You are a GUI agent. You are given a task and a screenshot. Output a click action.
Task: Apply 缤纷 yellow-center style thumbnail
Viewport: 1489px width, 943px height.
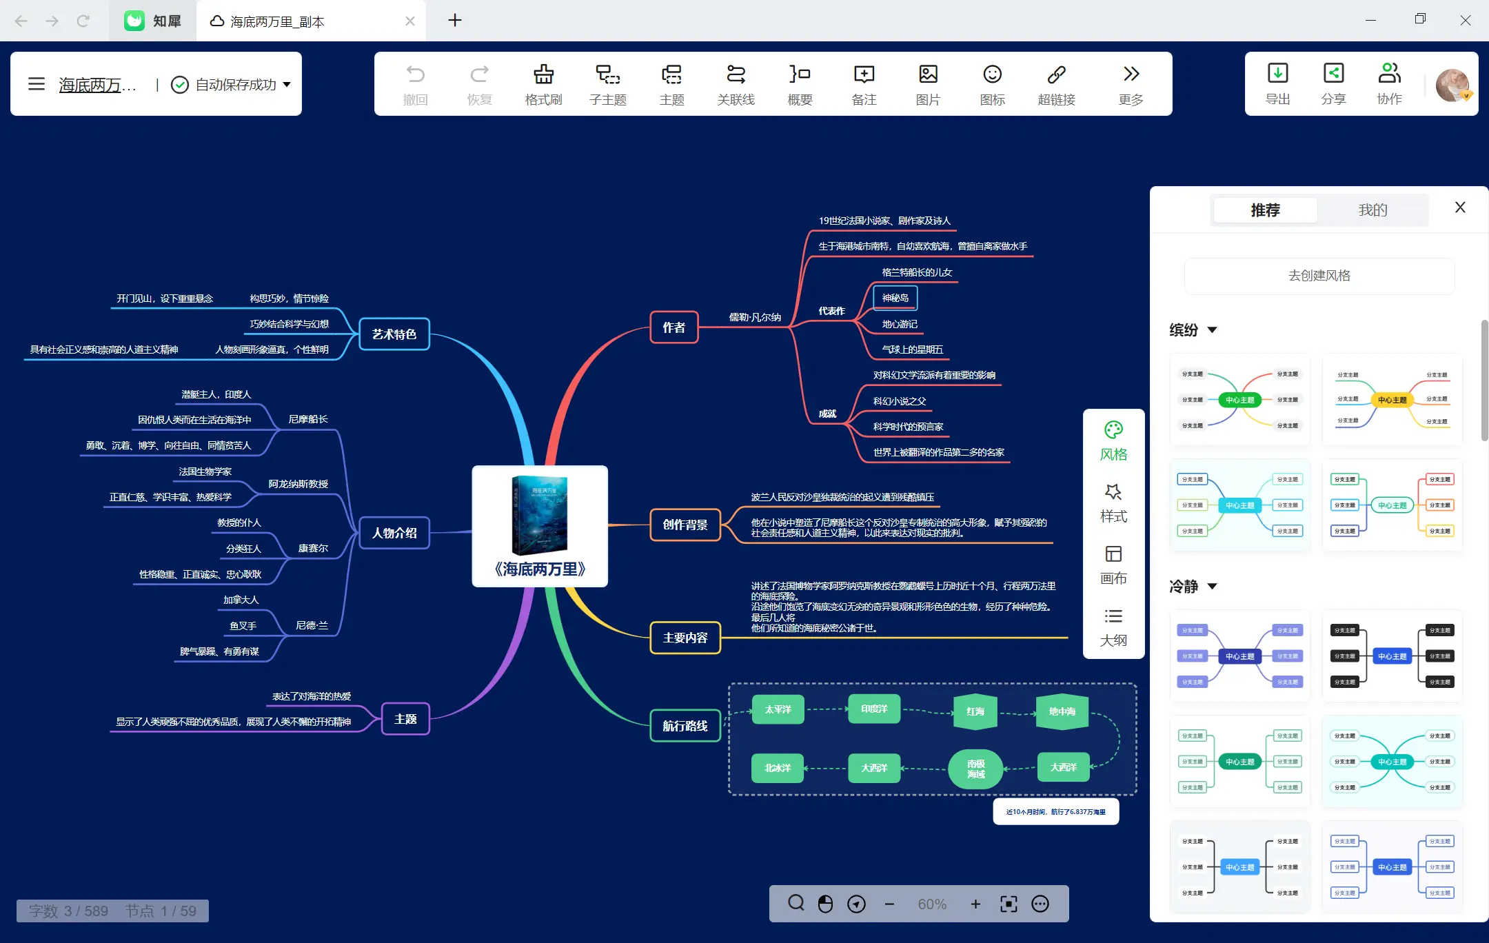(x=1392, y=400)
